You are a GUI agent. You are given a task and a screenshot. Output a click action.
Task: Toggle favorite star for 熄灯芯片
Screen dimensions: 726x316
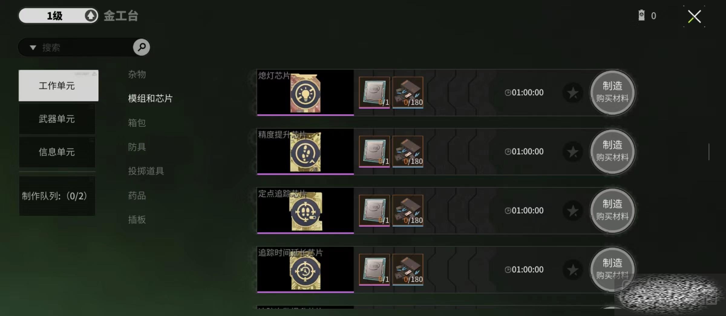573,93
